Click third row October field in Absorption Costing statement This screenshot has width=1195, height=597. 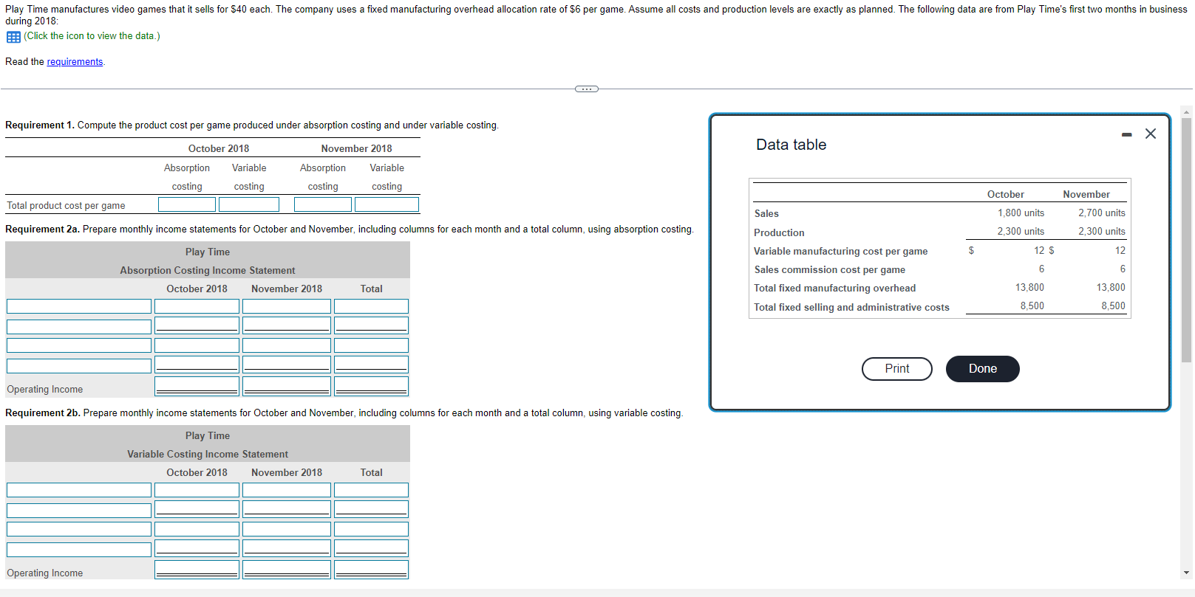coord(197,345)
